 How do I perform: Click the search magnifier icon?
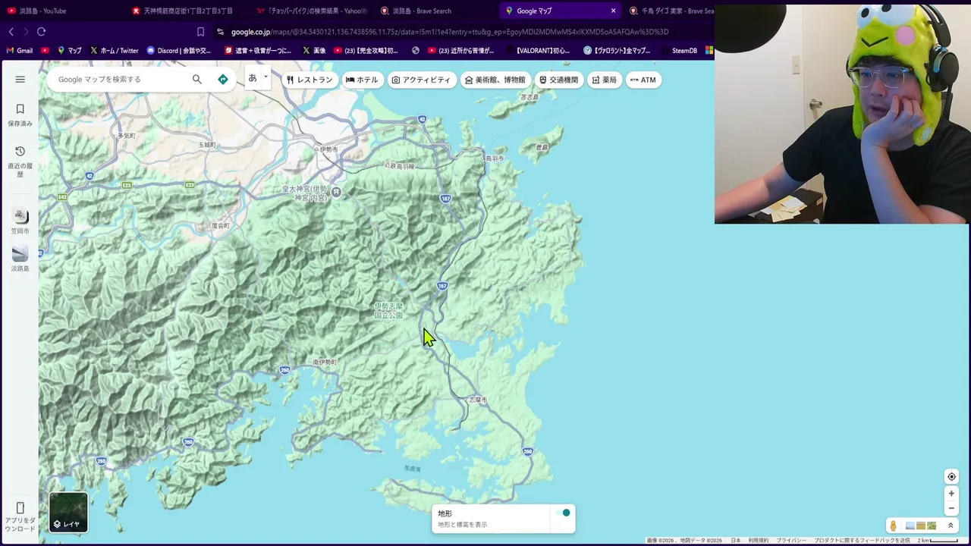(197, 79)
